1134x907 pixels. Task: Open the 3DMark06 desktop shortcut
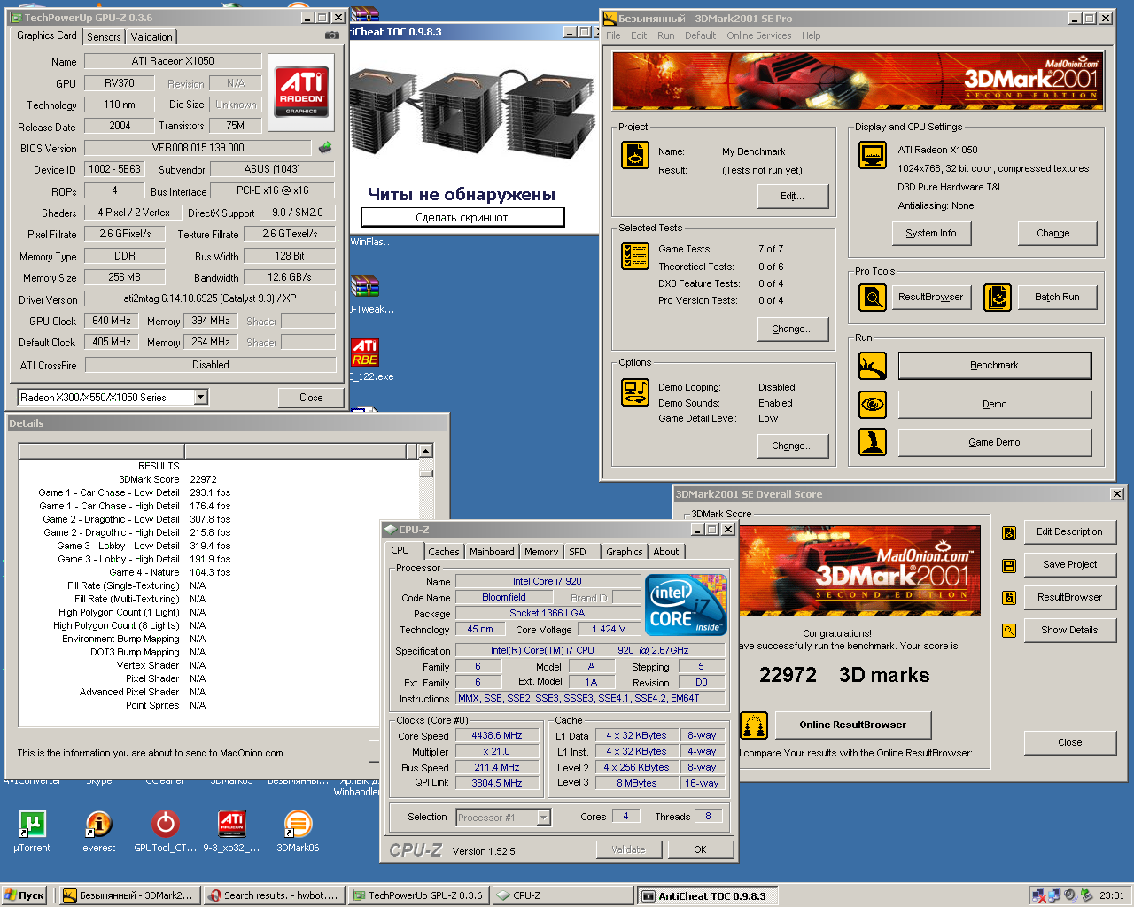point(298,832)
